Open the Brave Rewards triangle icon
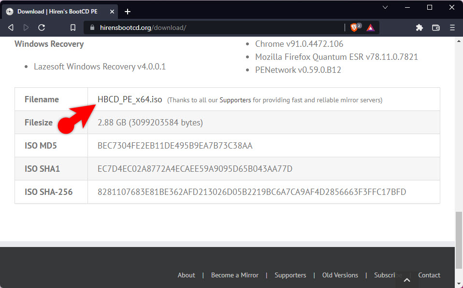This screenshot has height=288, width=463. pyautogui.click(x=371, y=27)
